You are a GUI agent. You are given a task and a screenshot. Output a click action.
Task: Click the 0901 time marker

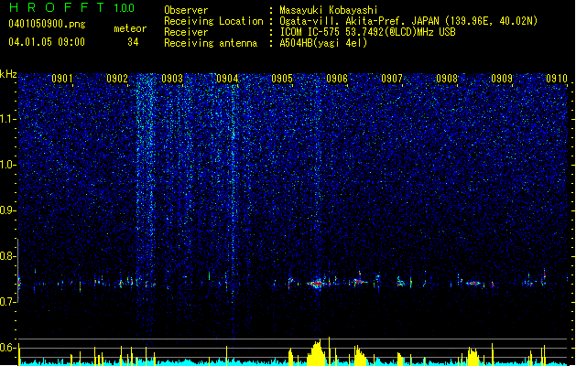(x=62, y=79)
